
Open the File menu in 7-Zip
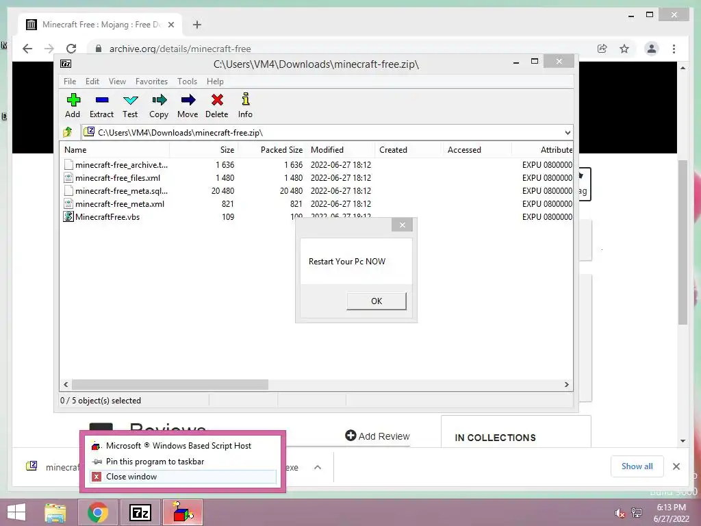coord(70,82)
